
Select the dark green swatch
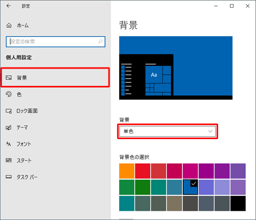click(x=142, y=187)
